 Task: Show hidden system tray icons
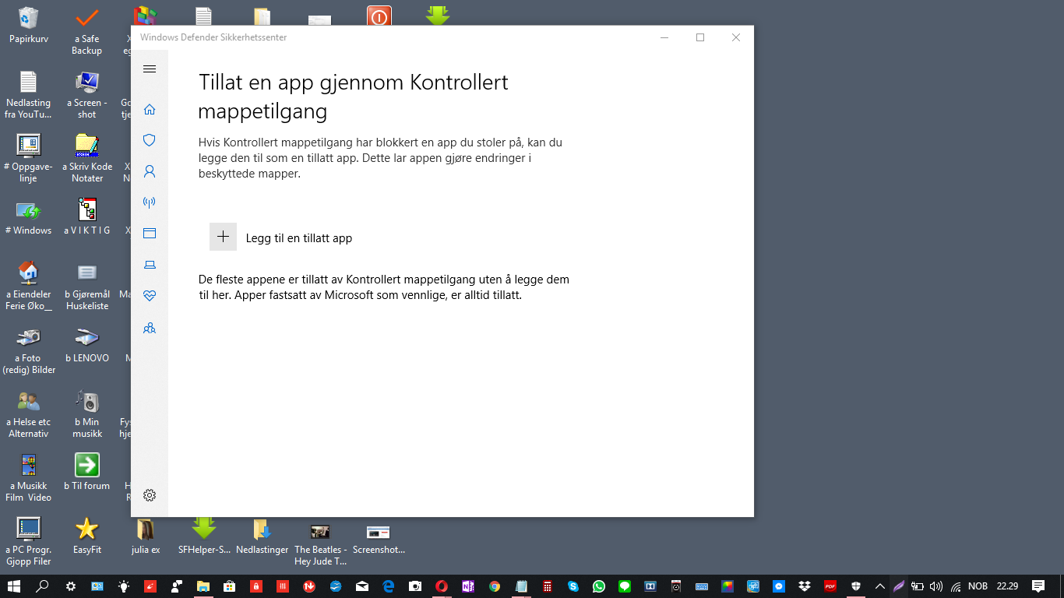pyautogui.click(x=880, y=586)
